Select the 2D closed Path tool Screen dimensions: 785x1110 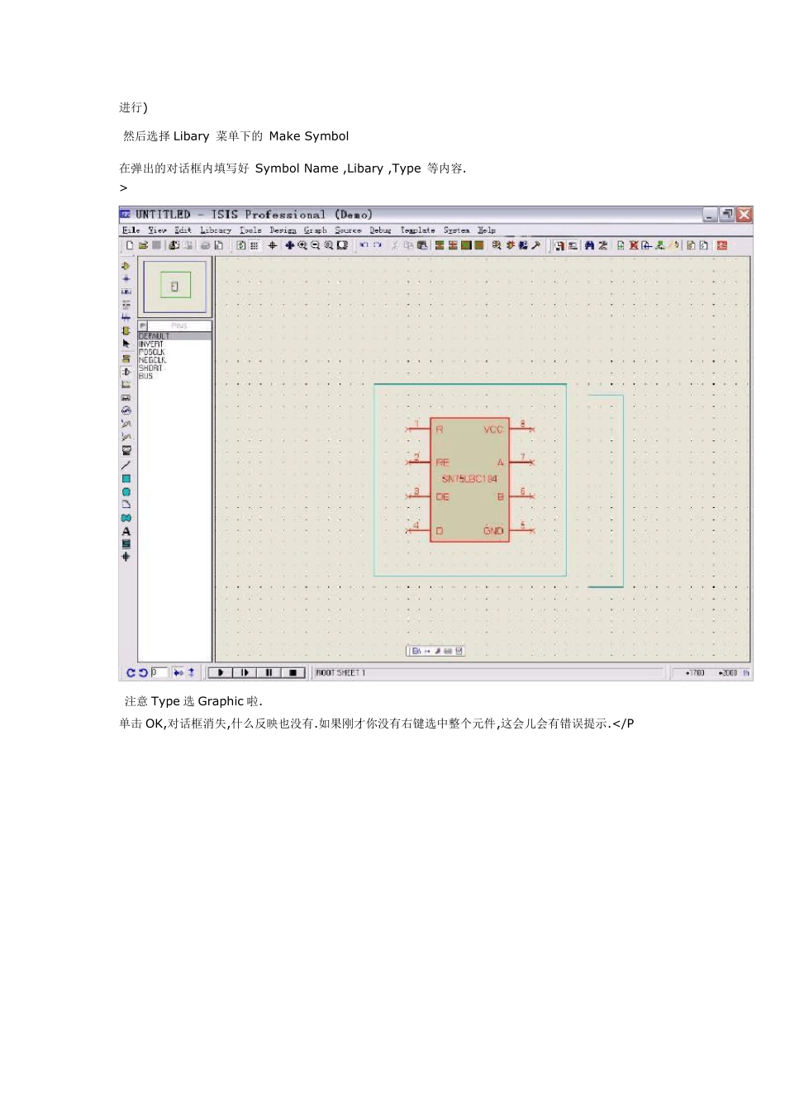tap(126, 518)
